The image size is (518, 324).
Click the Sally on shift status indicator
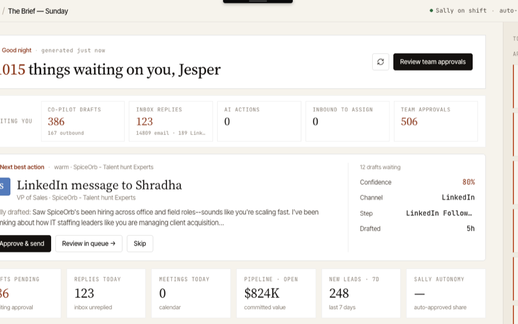coord(458,10)
